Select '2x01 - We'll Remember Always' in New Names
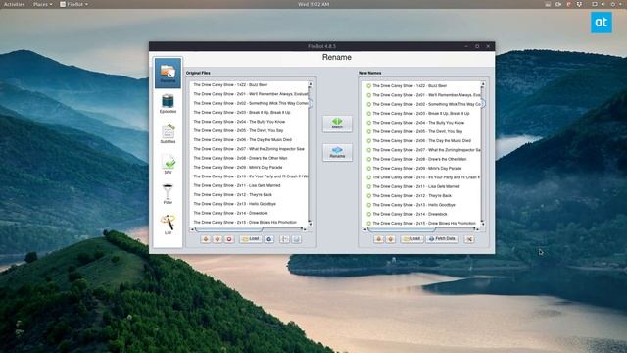The height and width of the screenshot is (353, 627). [x=422, y=95]
